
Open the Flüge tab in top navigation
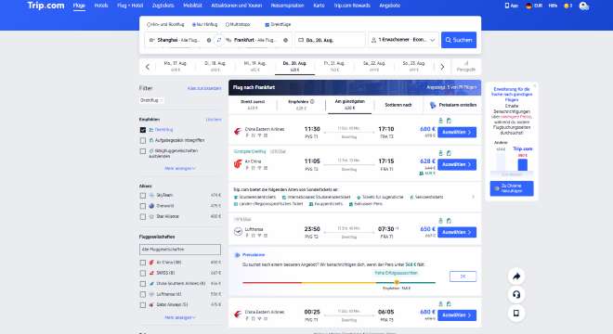click(79, 6)
